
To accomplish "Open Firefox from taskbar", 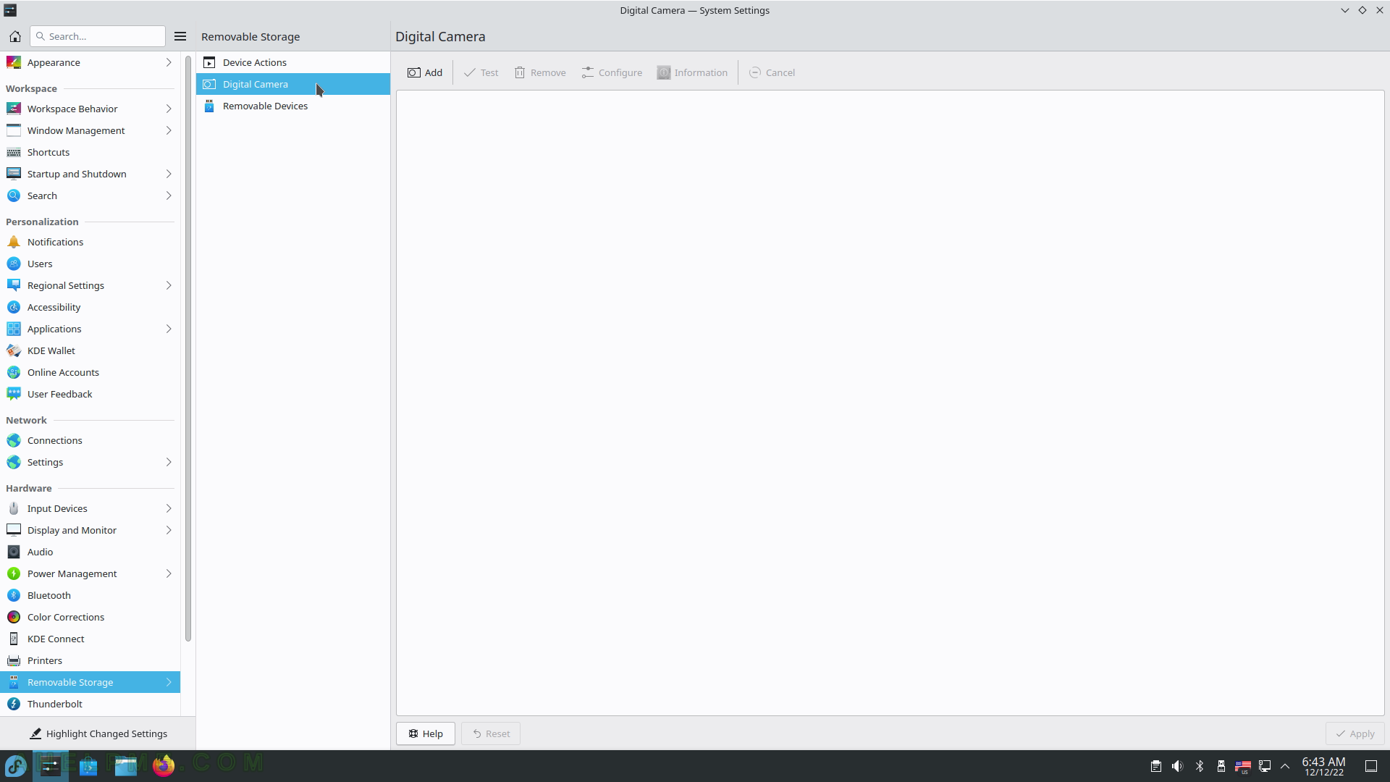I will click(164, 765).
